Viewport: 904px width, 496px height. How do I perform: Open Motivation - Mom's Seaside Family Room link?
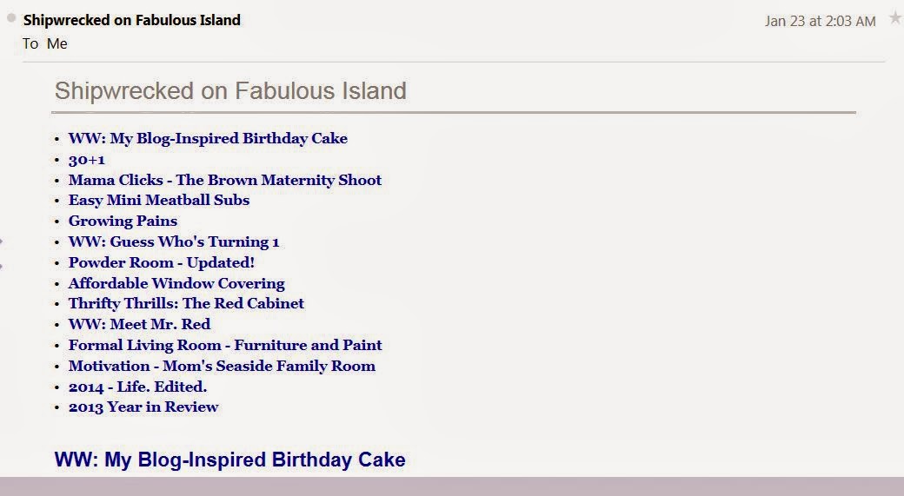pos(222,366)
